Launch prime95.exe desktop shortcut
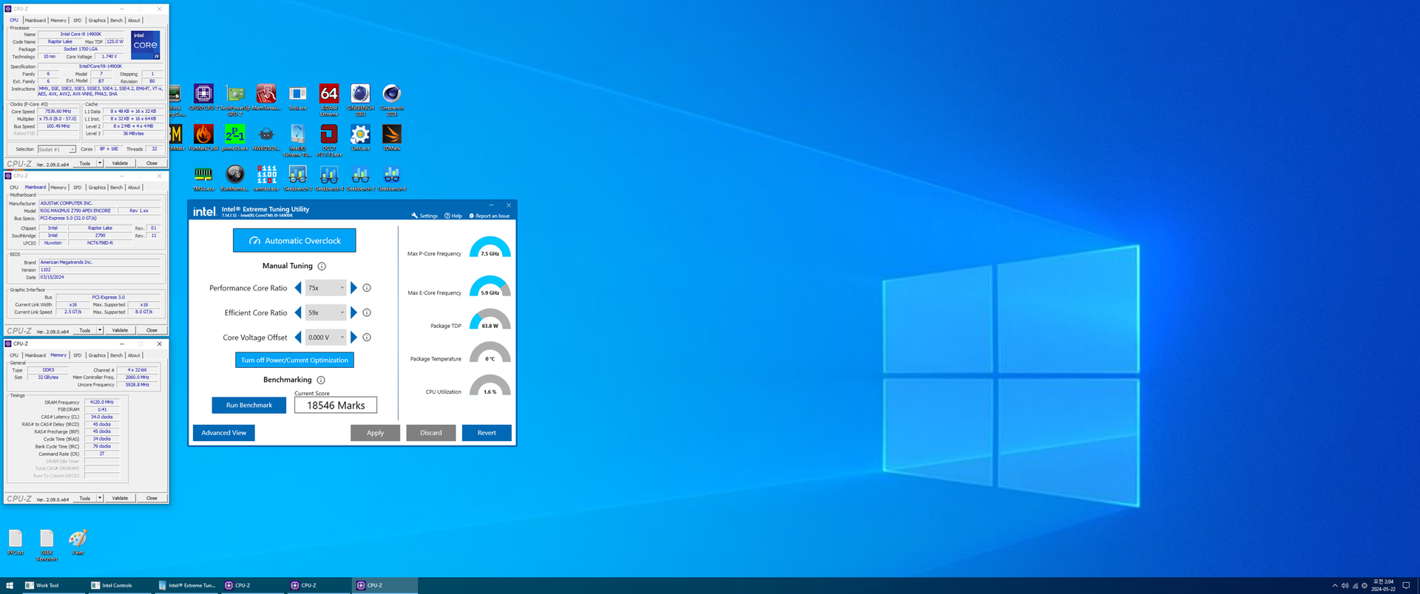Viewport: 1420px width, 594px height. click(235, 137)
